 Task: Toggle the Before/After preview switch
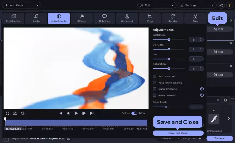134,113
